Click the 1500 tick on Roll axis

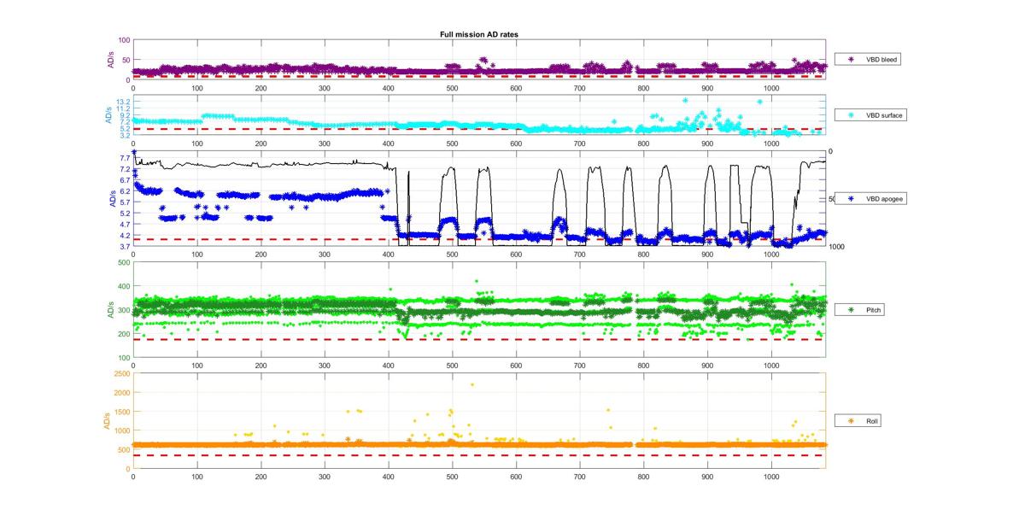pyautogui.click(x=122, y=412)
